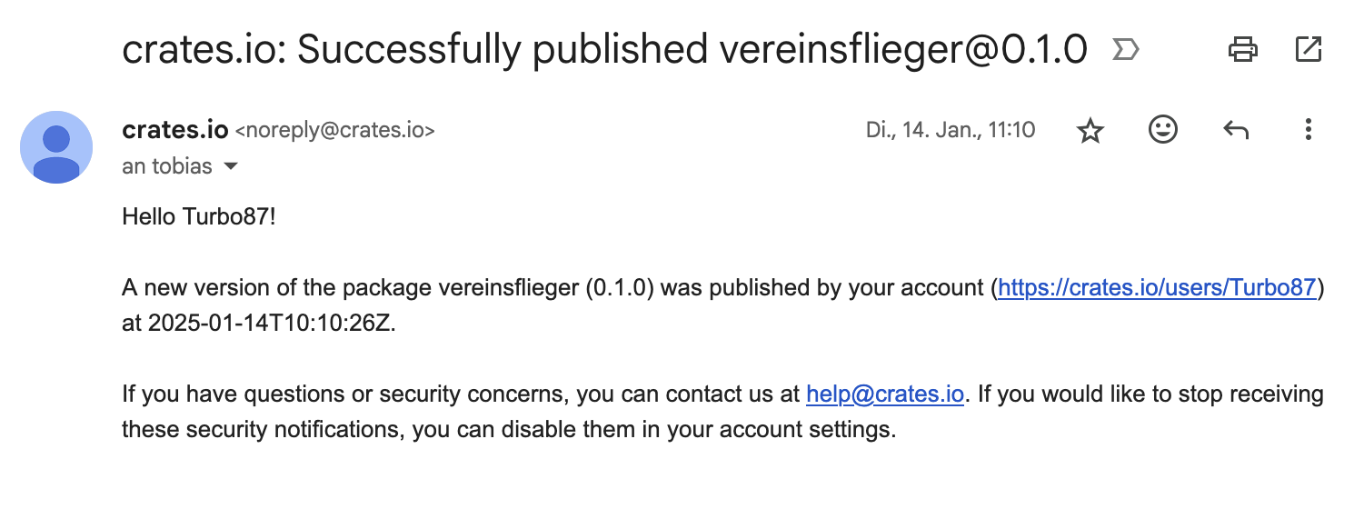Star this crates.io email

pyautogui.click(x=1090, y=131)
